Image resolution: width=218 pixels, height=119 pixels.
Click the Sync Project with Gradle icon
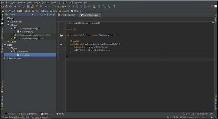click(x=99, y=7)
